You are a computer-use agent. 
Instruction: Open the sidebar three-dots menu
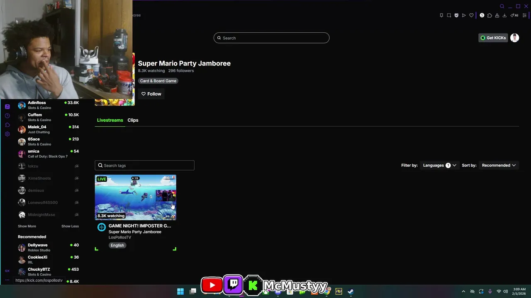pyautogui.click(x=7, y=280)
